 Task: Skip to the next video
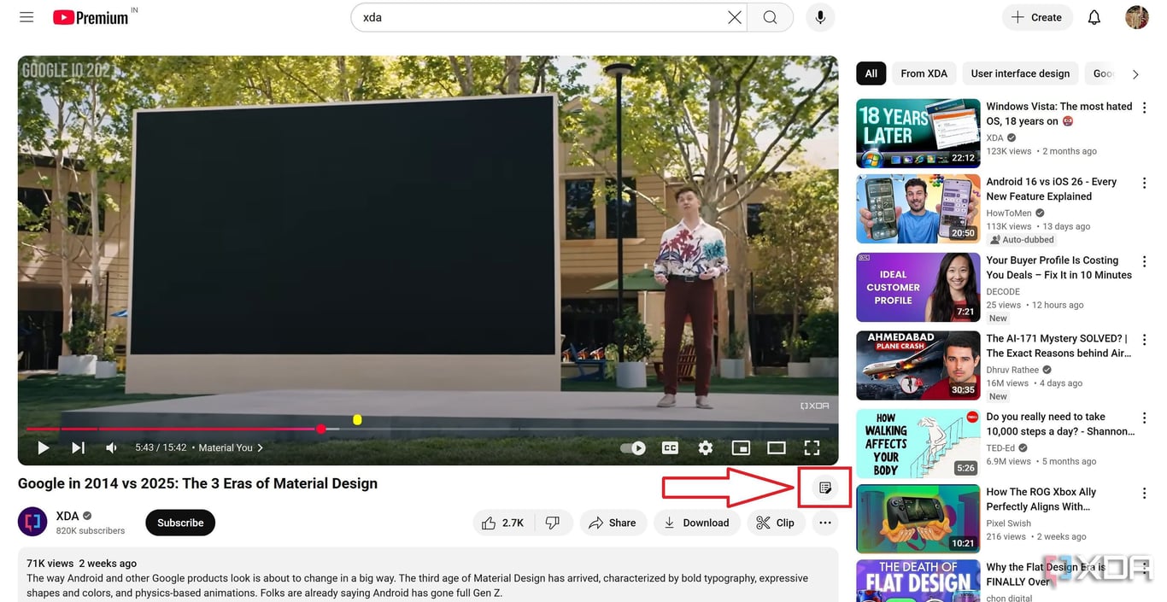(78, 447)
